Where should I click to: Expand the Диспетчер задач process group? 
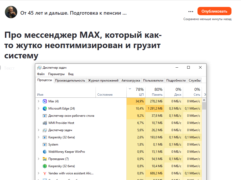tap(39, 130)
